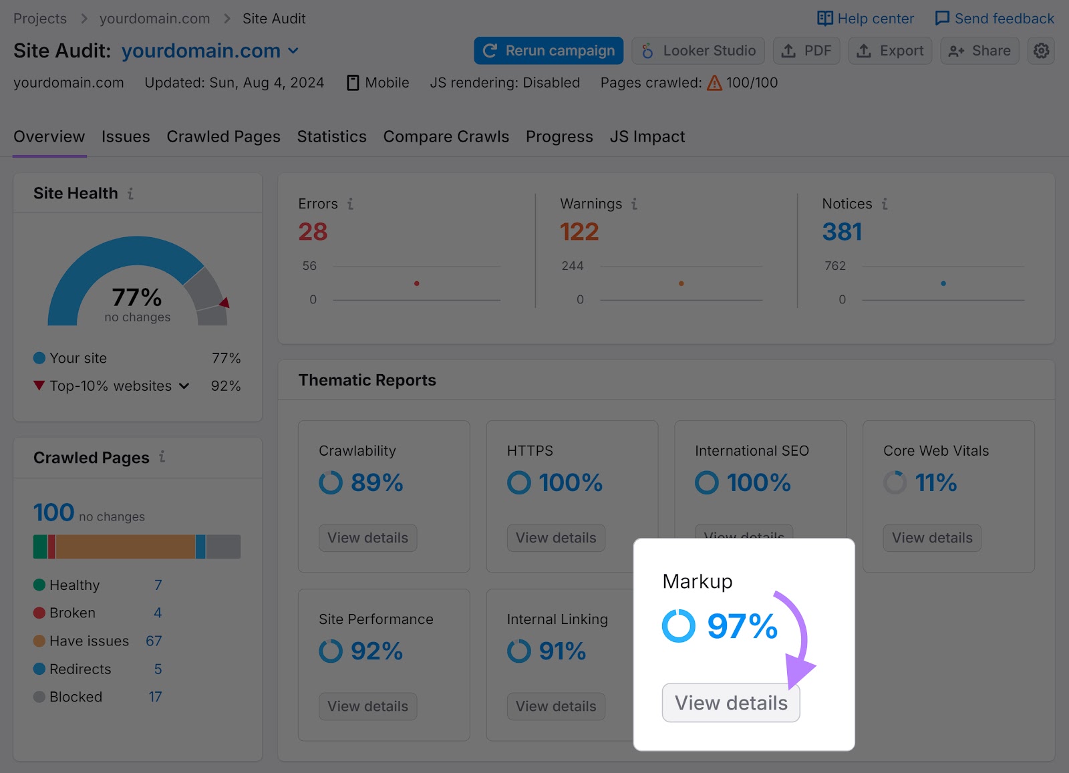View details of the Crawlability report
Viewport: 1069px width, 773px height.
click(x=367, y=538)
